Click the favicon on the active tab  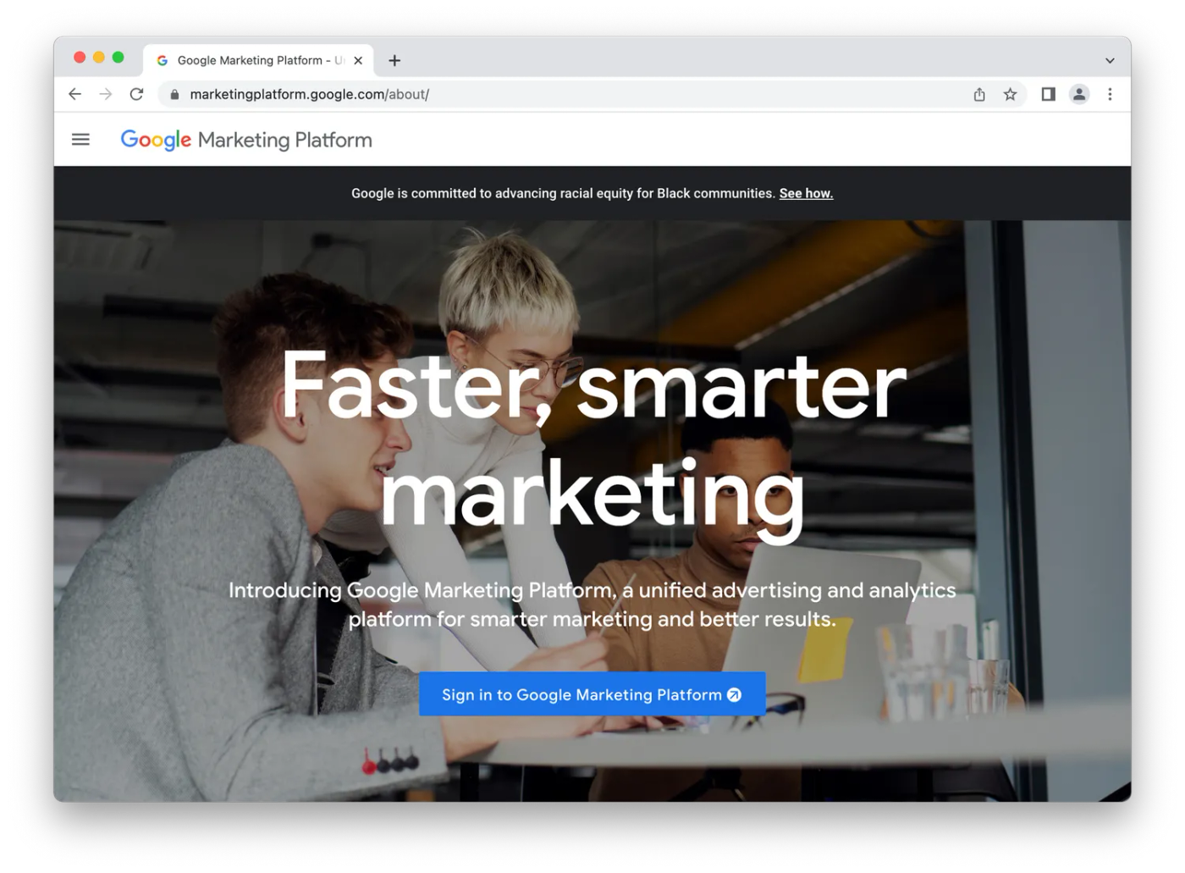pos(162,59)
